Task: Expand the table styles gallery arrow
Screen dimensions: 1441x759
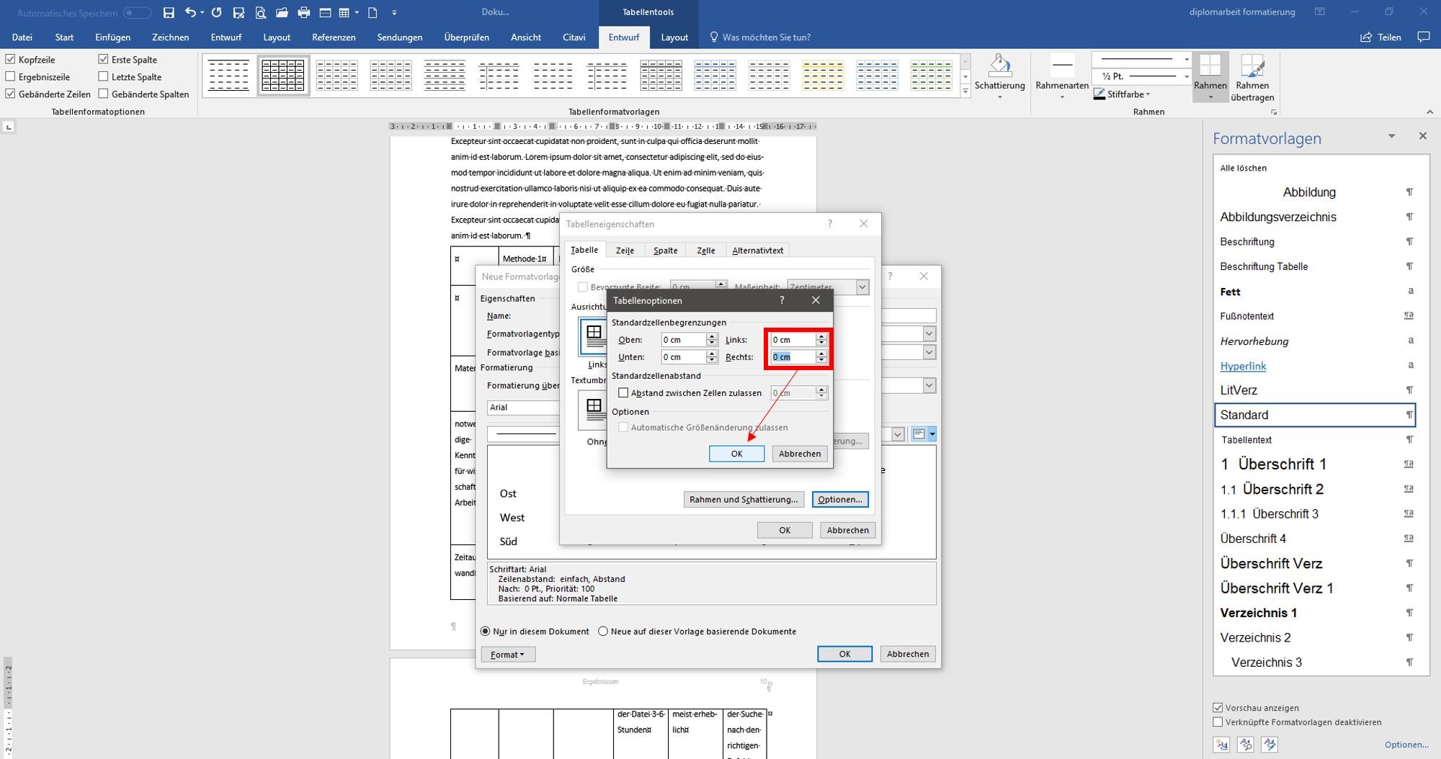Action: click(965, 91)
